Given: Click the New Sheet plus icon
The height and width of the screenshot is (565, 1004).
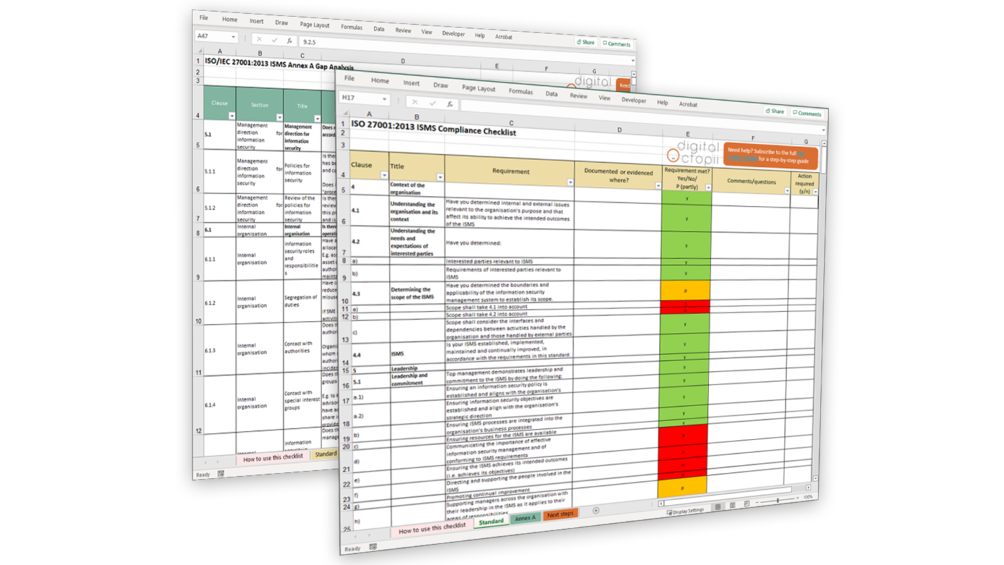Looking at the screenshot, I should [x=596, y=511].
